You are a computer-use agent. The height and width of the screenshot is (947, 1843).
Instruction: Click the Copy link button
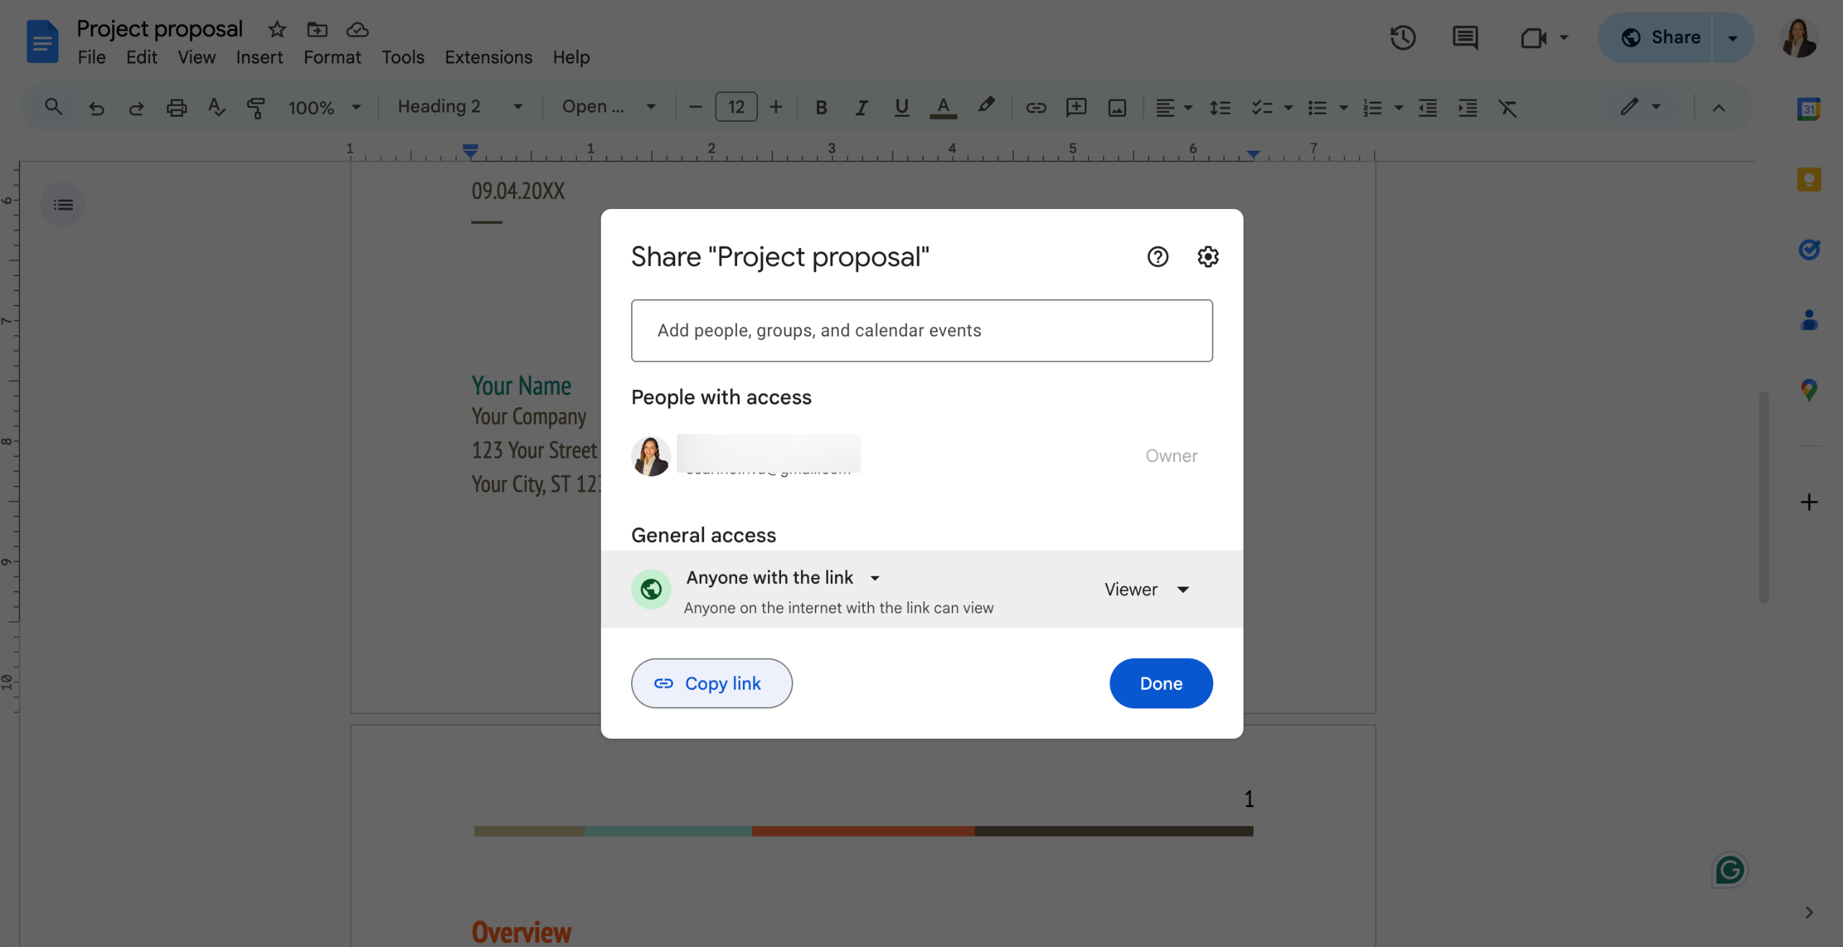pos(711,683)
